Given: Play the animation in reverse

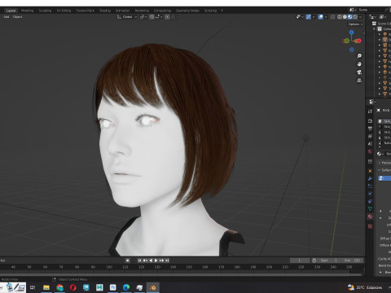Looking at the screenshot, I should 151,260.
